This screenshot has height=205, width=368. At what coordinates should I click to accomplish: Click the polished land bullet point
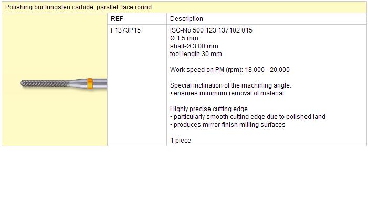click(x=248, y=117)
